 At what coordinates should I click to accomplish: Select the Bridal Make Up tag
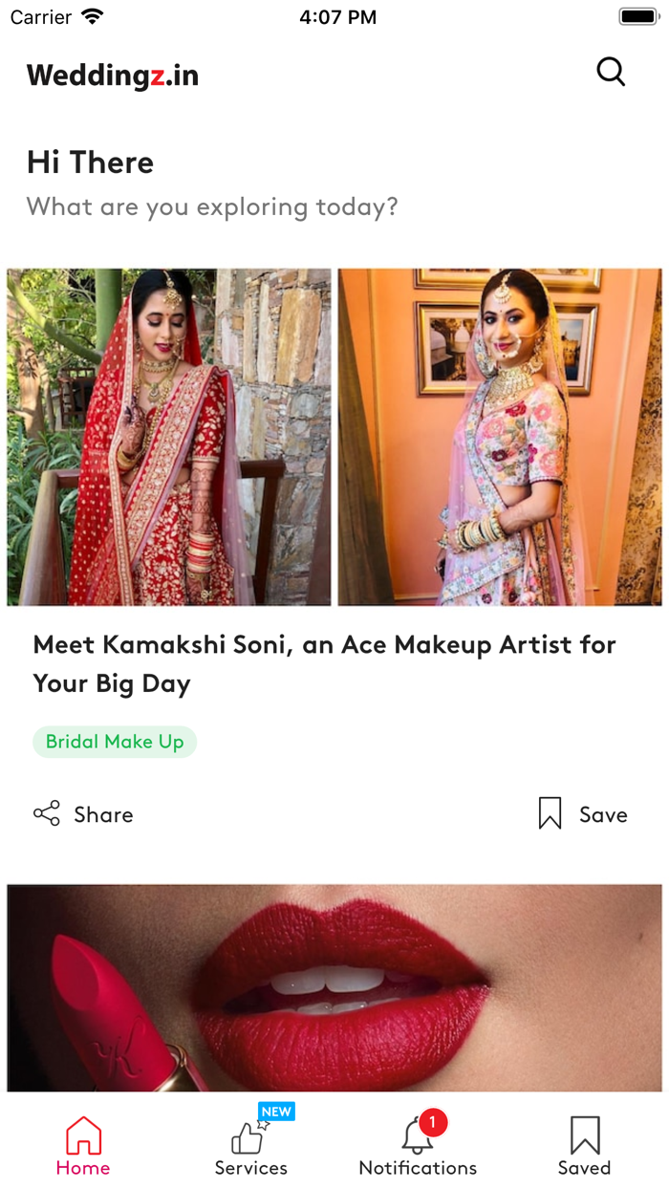[x=115, y=742]
